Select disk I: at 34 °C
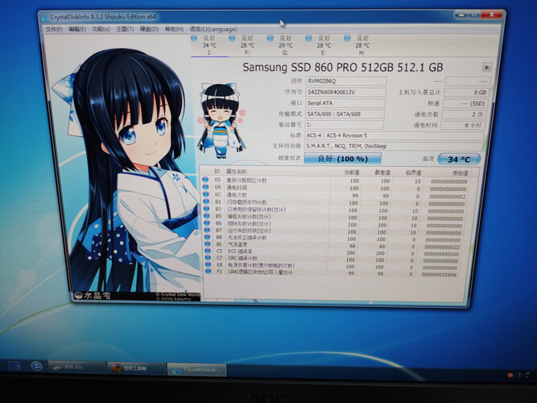Screen dimensions: 537x403 click(x=209, y=45)
